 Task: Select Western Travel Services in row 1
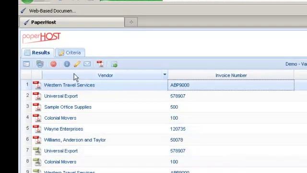(x=69, y=85)
